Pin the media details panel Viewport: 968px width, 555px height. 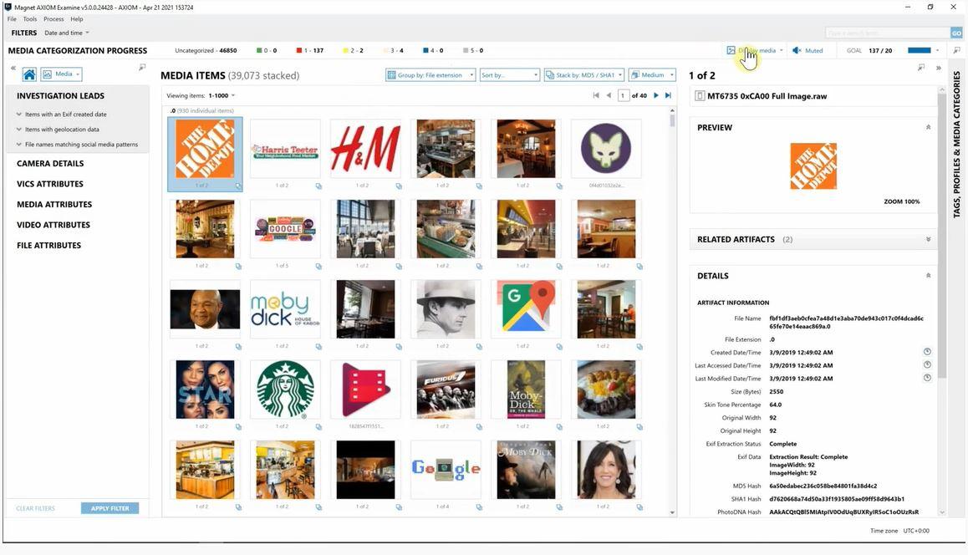pyautogui.click(x=921, y=68)
